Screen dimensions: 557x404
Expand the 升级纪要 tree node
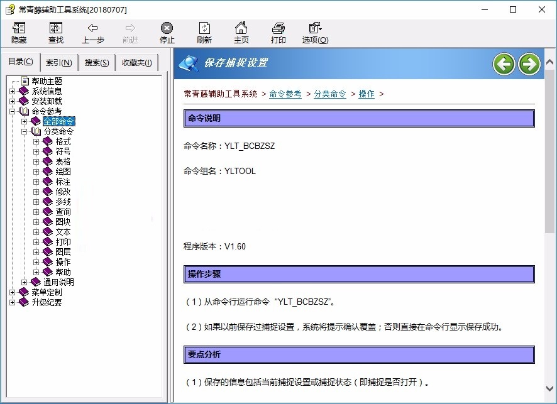[13, 302]
